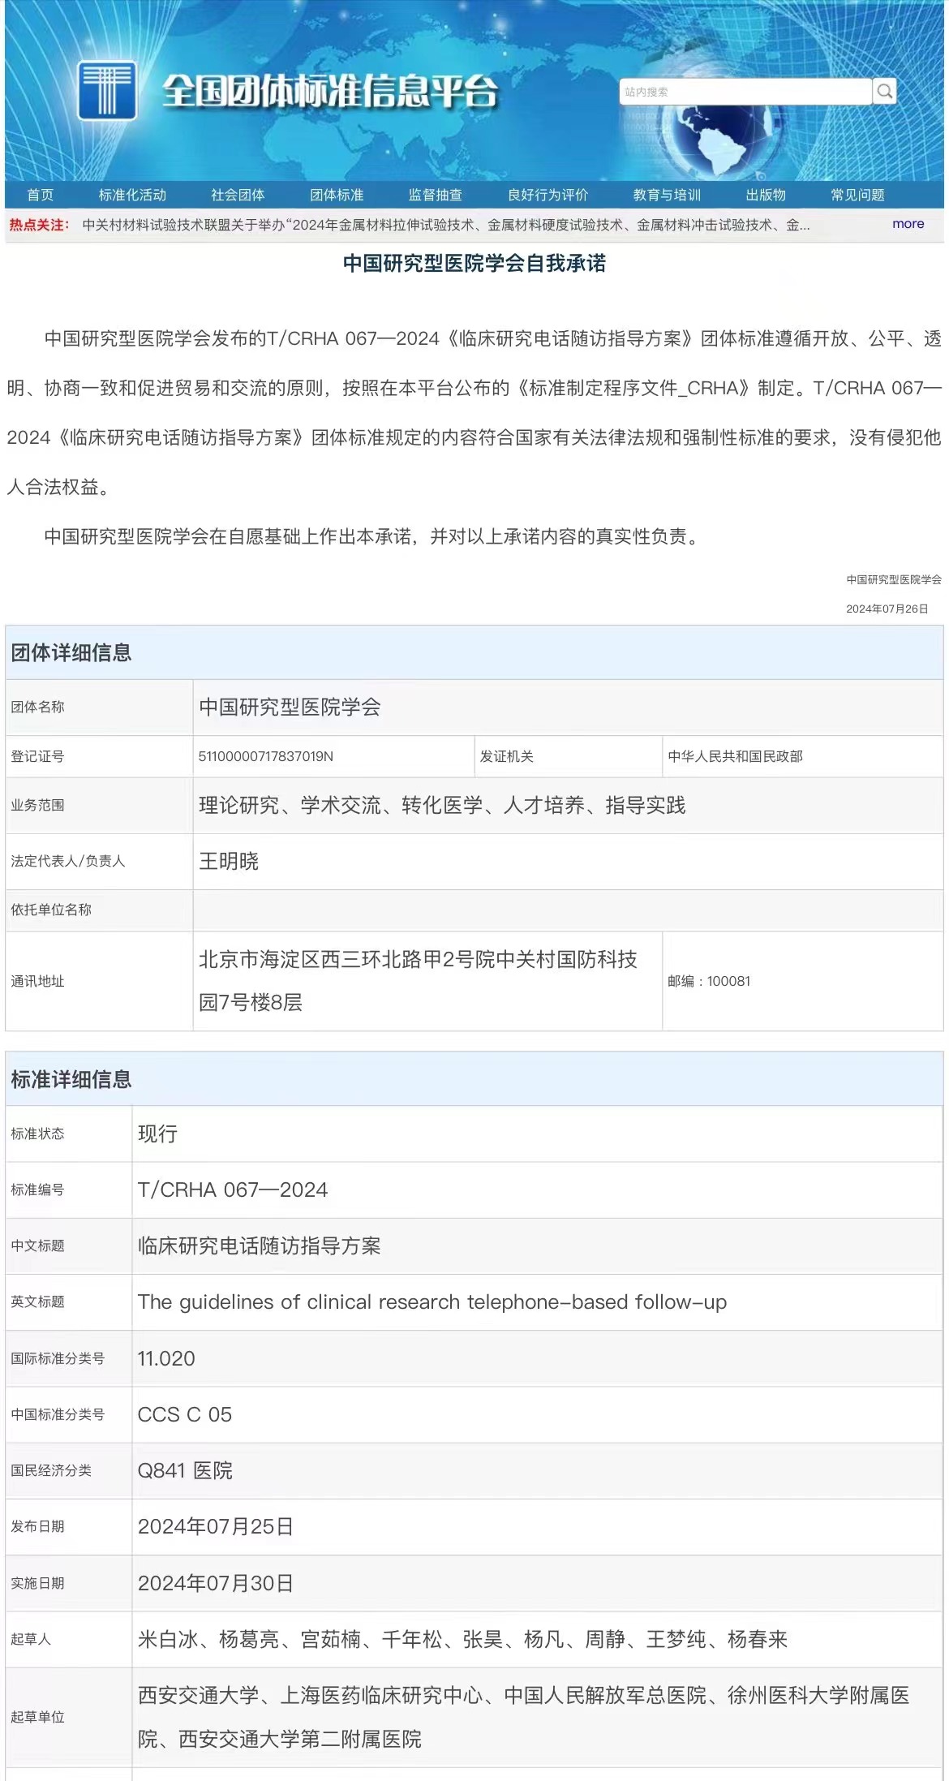Image resolution: width=949 pixels, height=1781 pixels.
Task: Open the 常见问题 page
Action: (x=857, y=195)
